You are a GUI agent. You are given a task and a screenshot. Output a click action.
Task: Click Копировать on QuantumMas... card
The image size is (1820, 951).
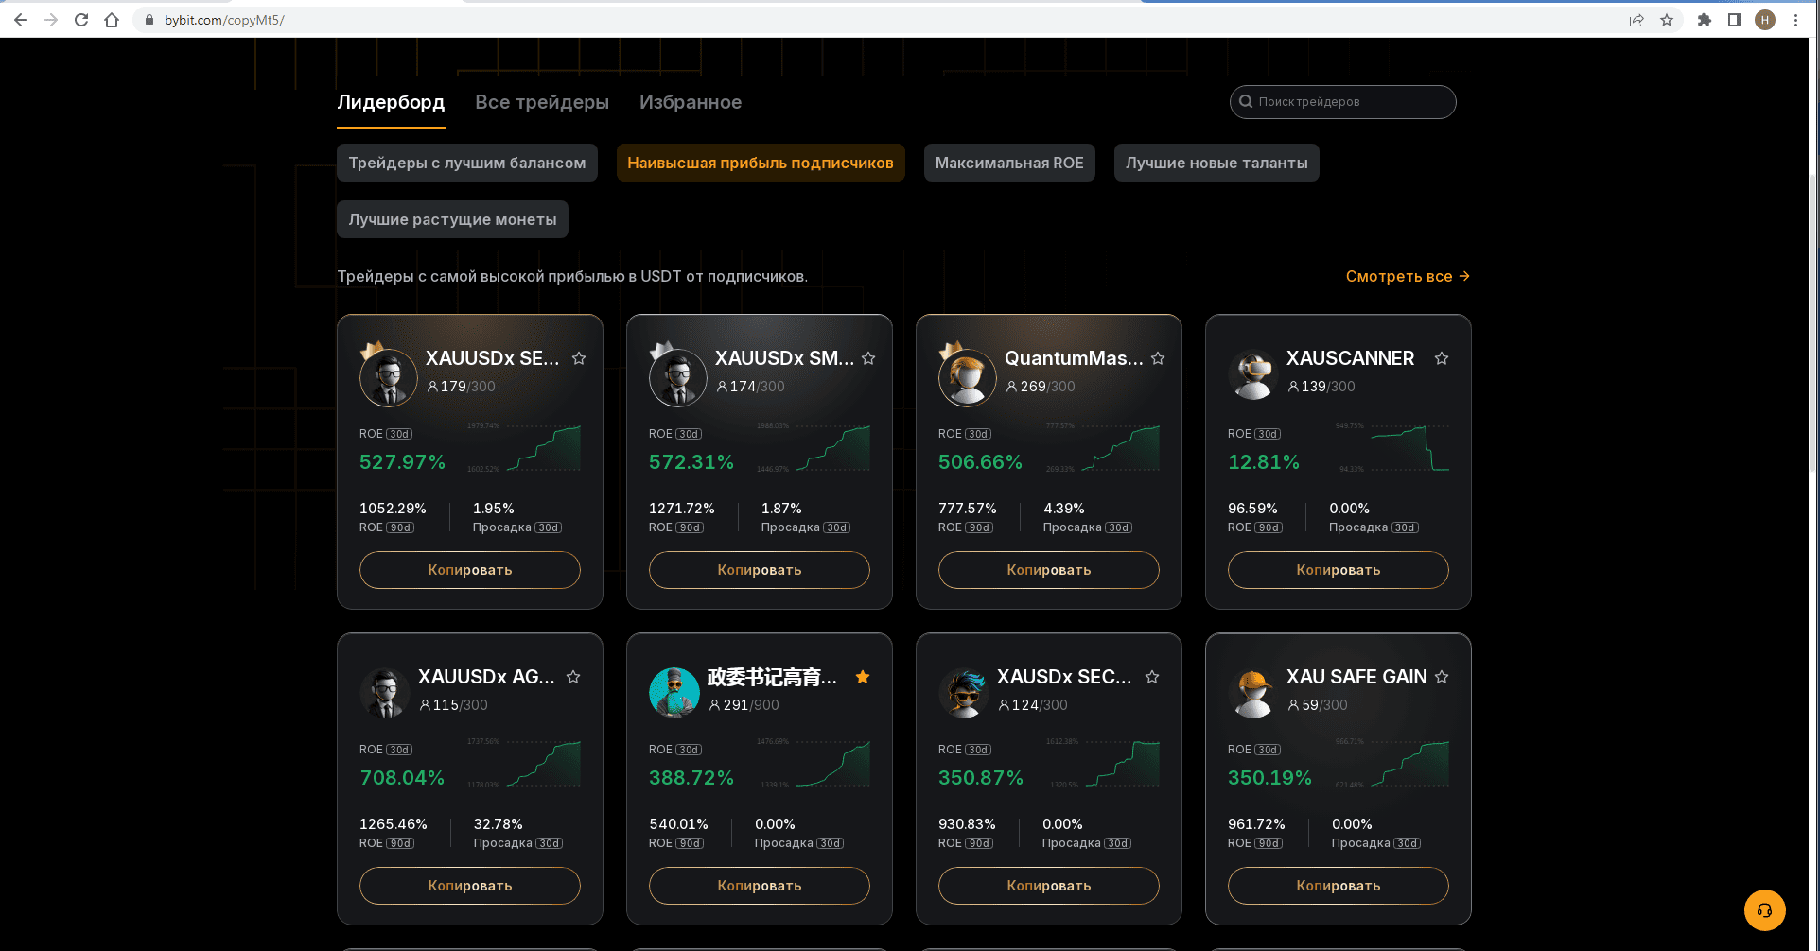coord(1049,570)
